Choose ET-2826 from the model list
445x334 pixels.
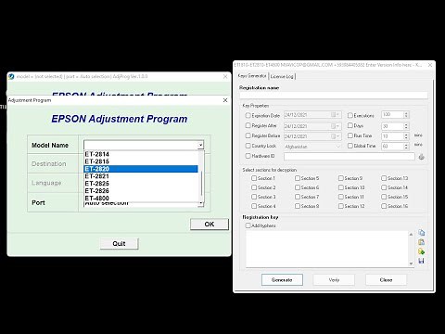141,191
